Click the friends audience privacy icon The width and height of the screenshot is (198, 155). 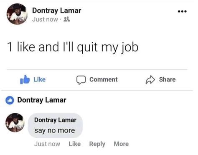(67, 19)
